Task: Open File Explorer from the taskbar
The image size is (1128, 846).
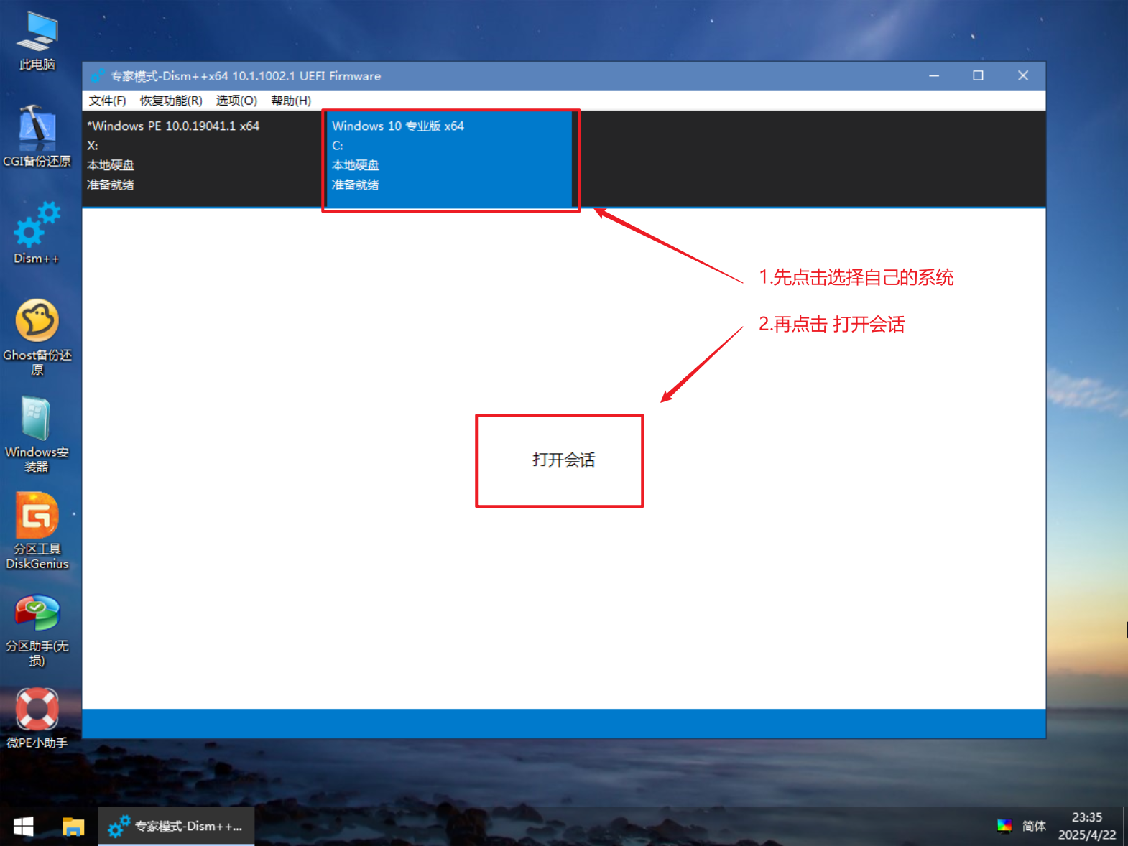Action: point(73,827)
